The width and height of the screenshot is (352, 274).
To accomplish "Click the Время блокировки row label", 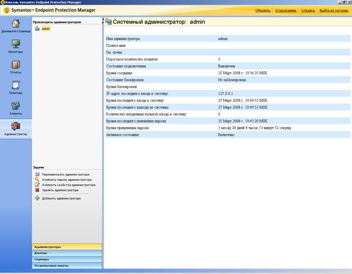I will tap(122, 87).
